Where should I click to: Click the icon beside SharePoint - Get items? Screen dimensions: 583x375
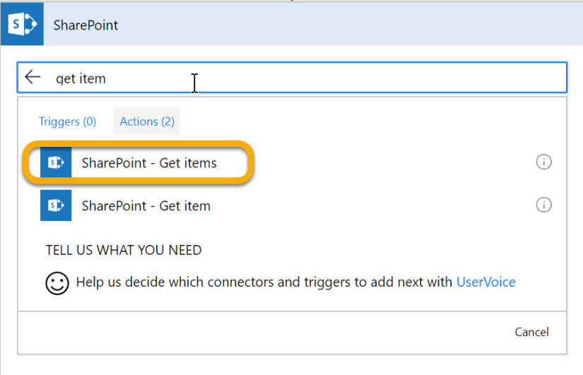click(x=56, y=163)
